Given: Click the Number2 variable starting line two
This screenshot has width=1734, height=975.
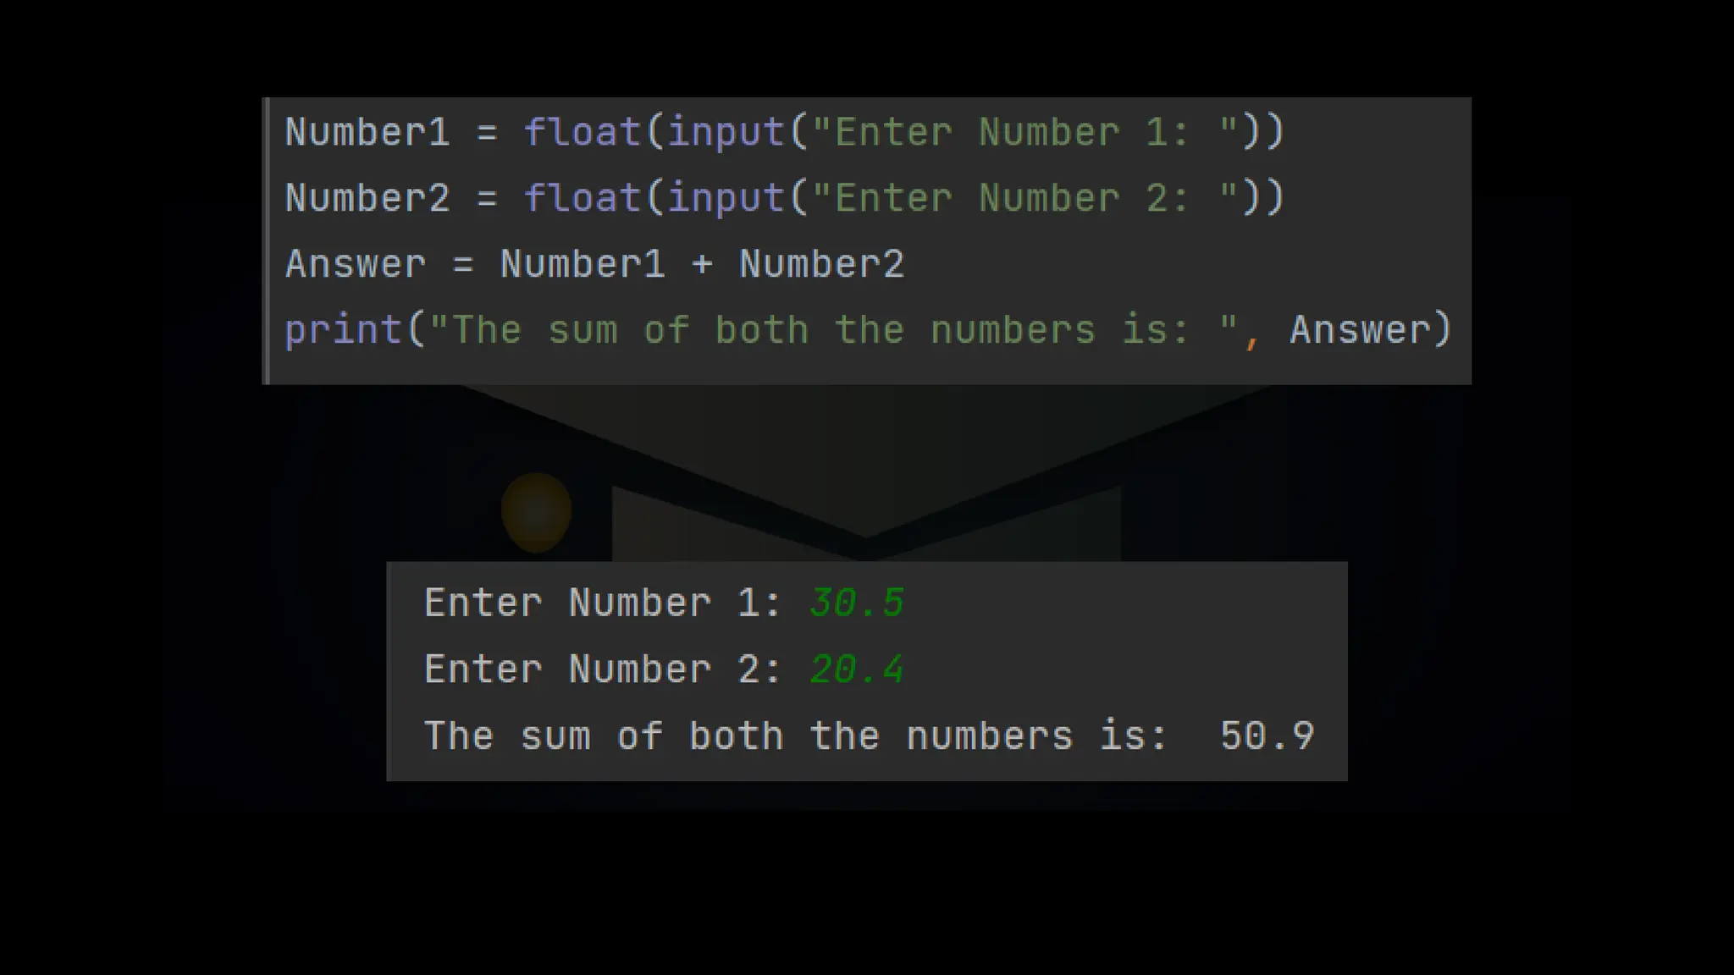Looking at the screenshot, I should (x=367, y=199).
